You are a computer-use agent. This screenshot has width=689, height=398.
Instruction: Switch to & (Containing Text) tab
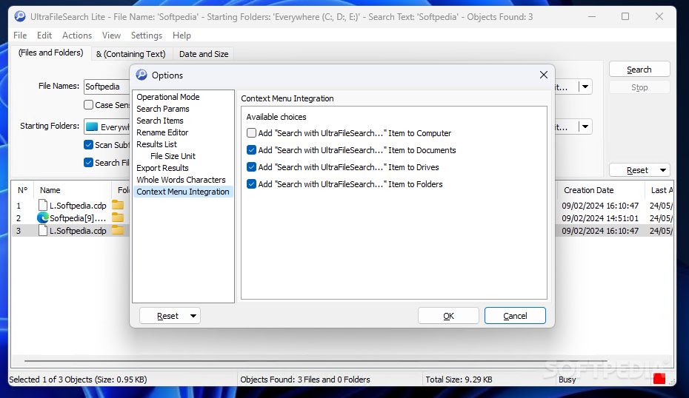pos(131,54)
